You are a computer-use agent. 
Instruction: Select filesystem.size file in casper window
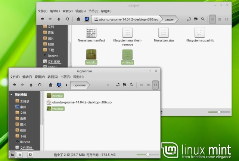pyautogui.click(x=164, y=35)
